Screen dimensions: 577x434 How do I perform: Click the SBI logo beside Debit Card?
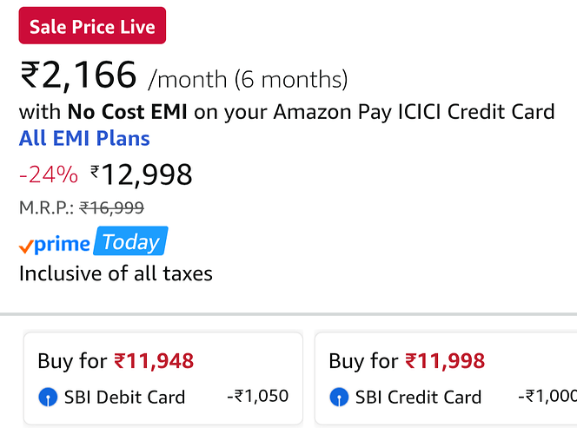pyautogui.click(x=48, y=398)
